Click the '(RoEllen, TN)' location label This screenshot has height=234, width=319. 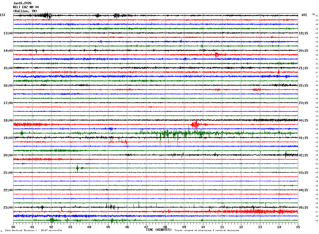point(25,11)
